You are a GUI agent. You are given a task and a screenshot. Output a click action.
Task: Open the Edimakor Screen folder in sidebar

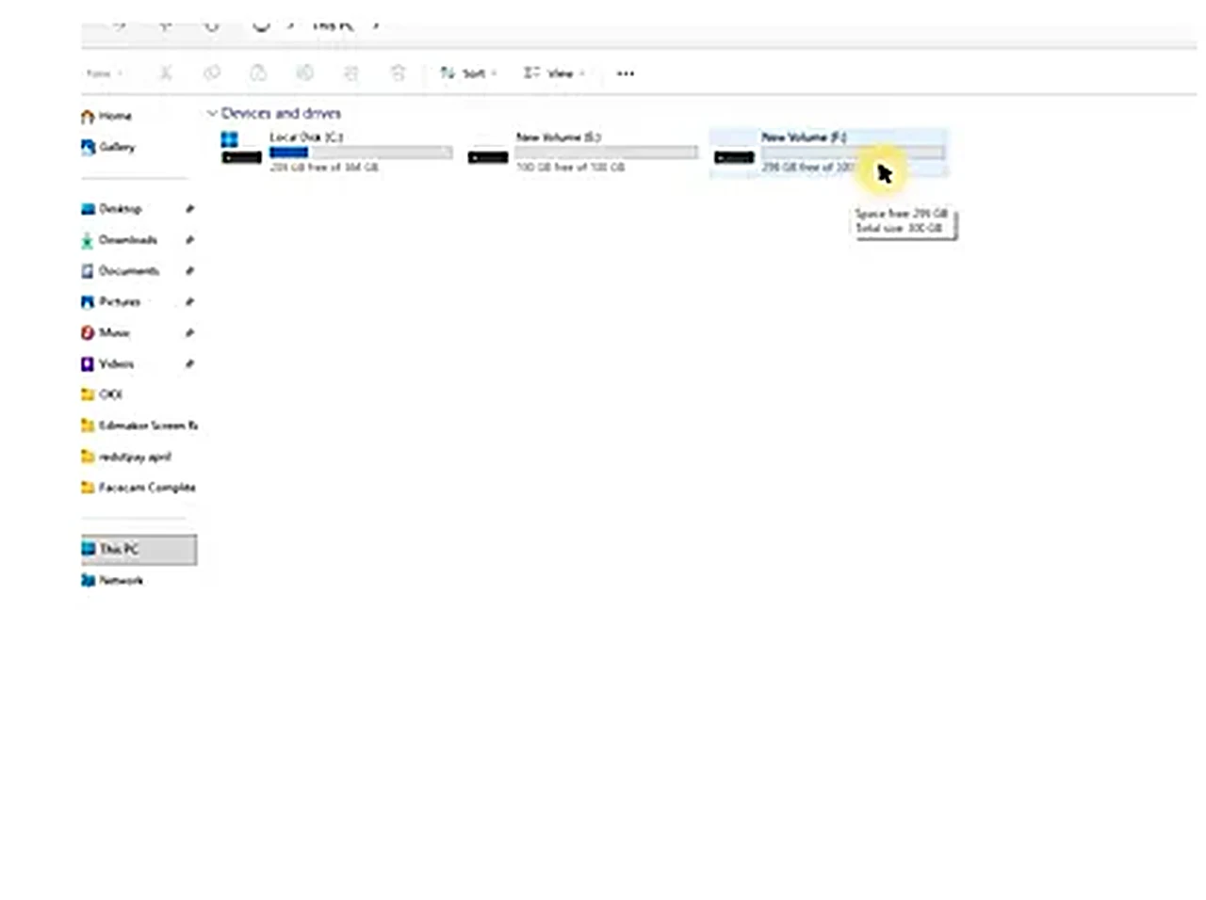point(139,426)
